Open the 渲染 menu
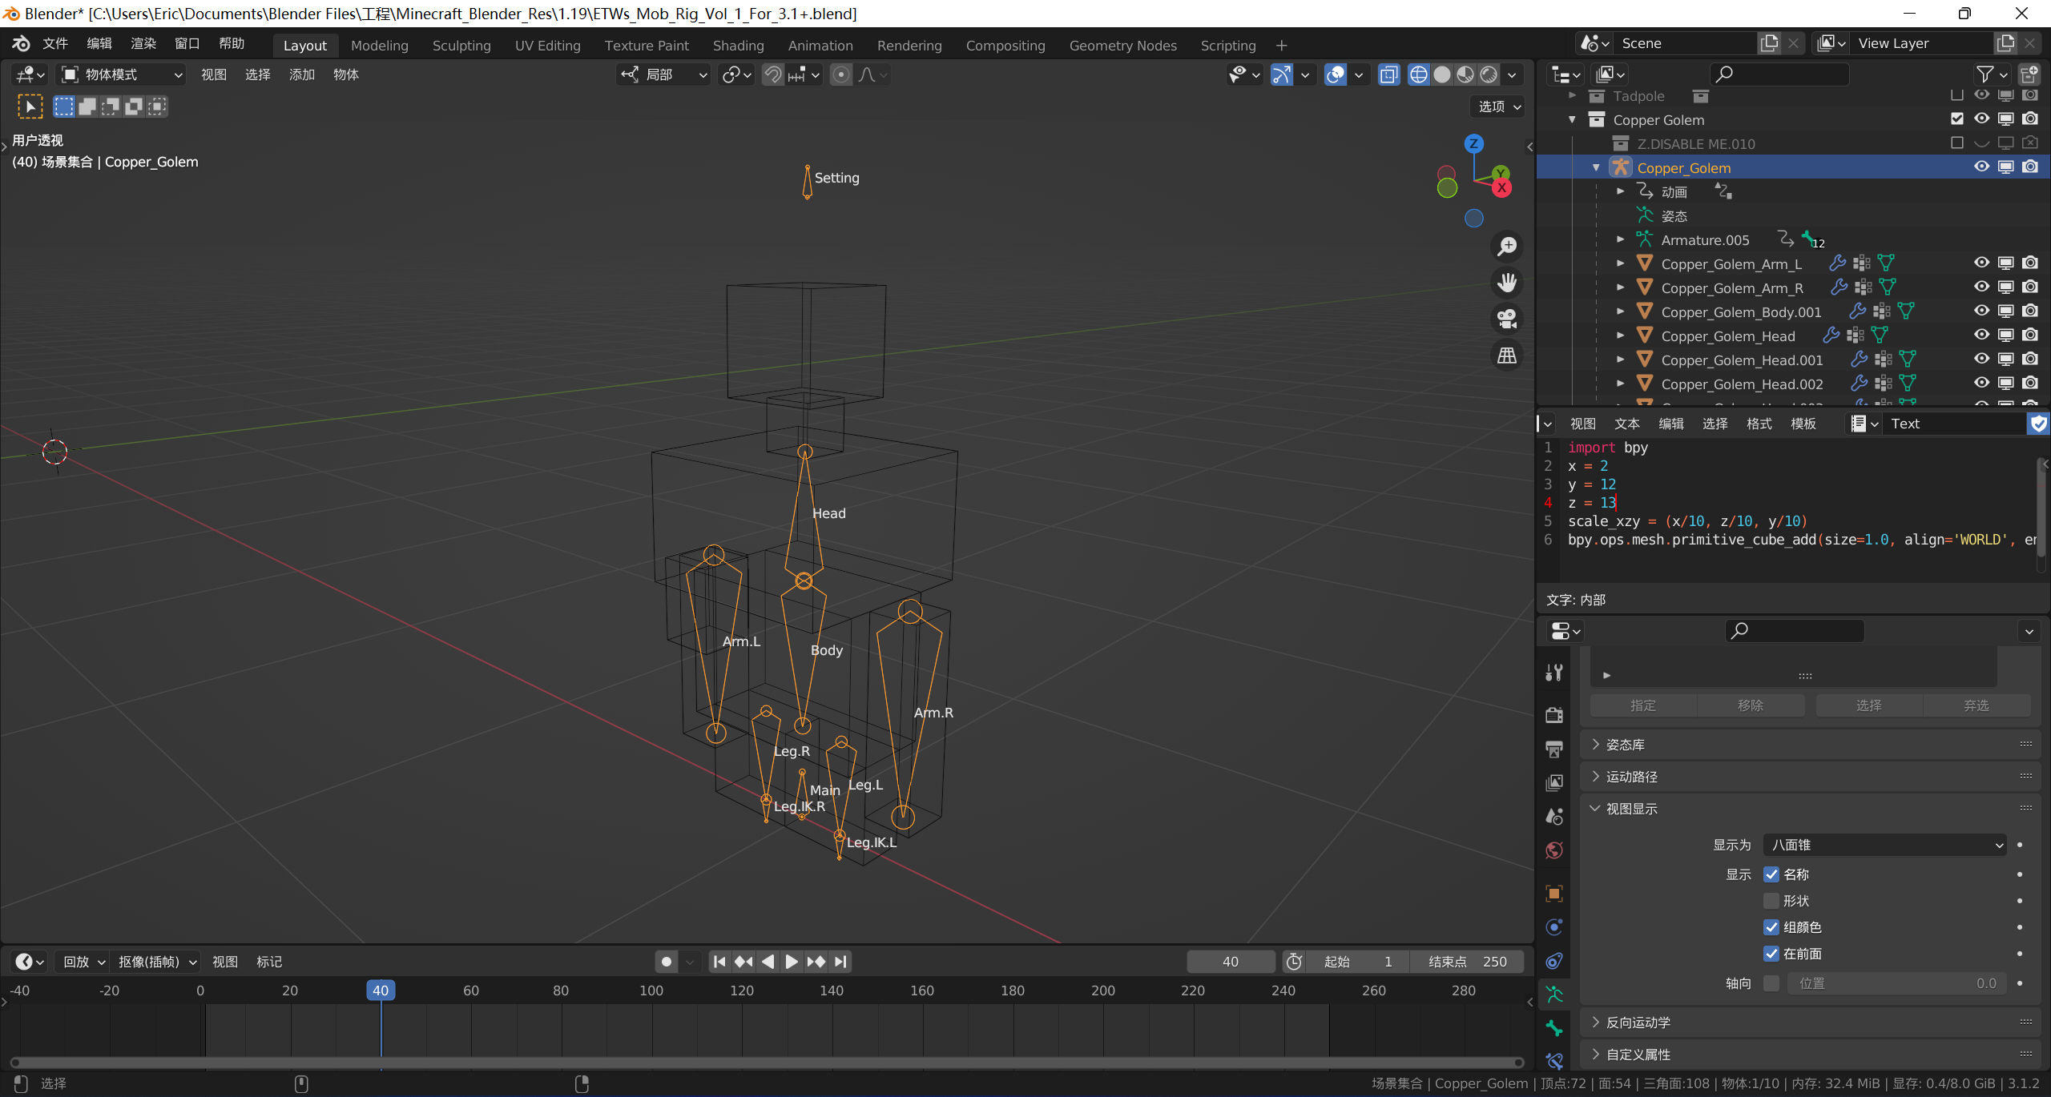Image resolution: width=2051 pixels, height=1097 pixels. [x=143, y=44]
